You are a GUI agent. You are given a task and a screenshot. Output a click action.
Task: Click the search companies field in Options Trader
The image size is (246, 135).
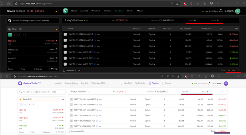point(42,92)
